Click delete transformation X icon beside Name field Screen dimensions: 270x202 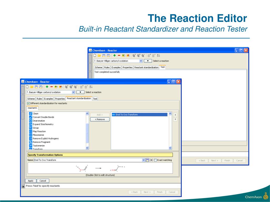point(151,160)
